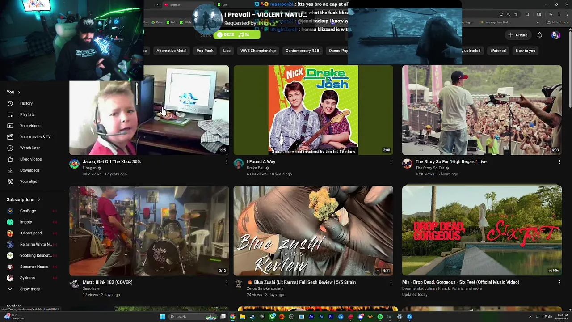Viewport: 572px width, 322px height.
Task: Open the Streamer House subscription
Action: [34, 267]
